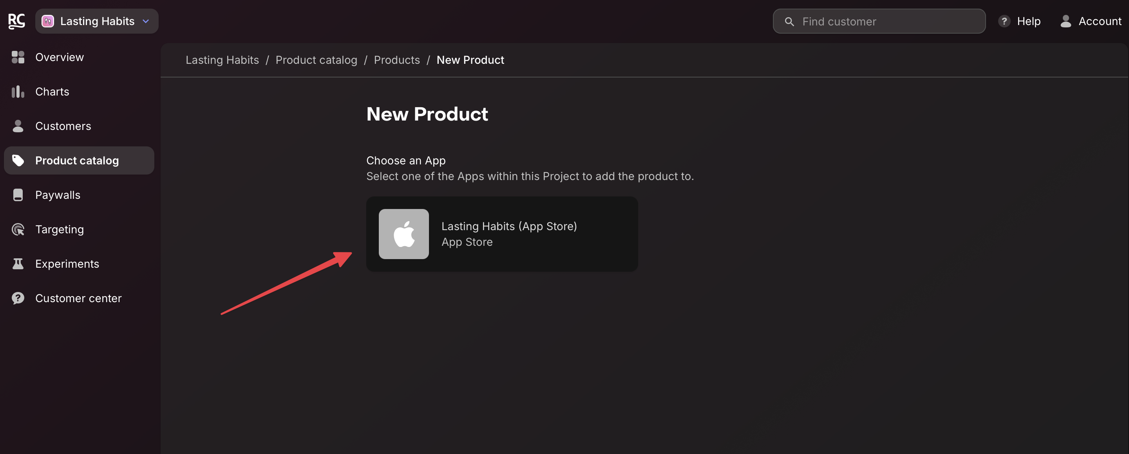The image size is (1129, 454).
Task: Open the Account menu
Action: click(1091, 21)
